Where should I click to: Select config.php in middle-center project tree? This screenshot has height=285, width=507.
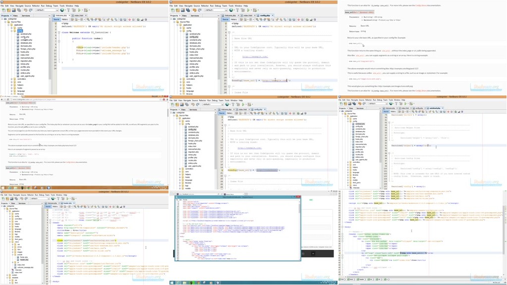(x=192, y=130)
